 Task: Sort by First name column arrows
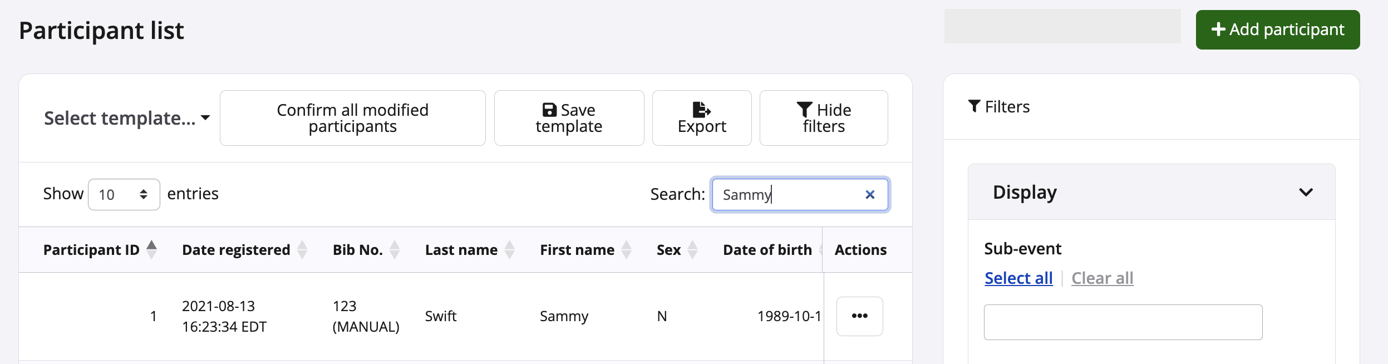click(626, 250)
